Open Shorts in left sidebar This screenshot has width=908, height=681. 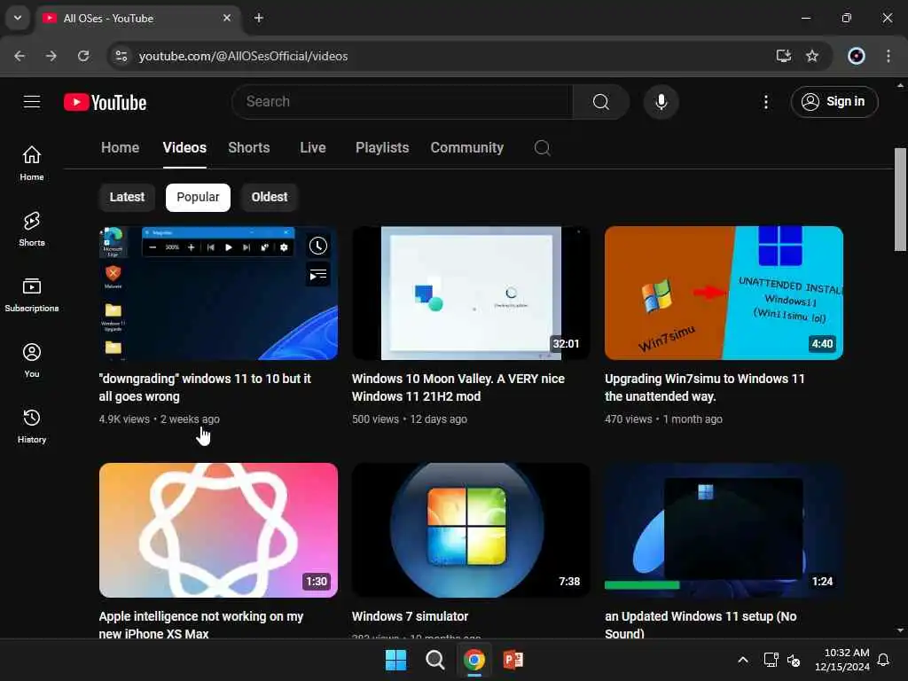(32, 229)
